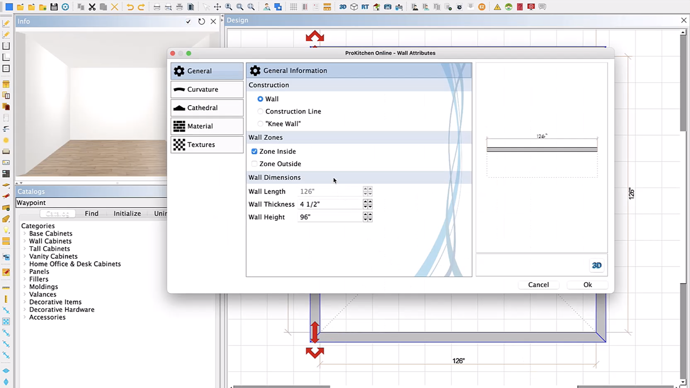
Task: Expand the Decorative Hardware category
Action: pyautogui.click(x=25, y=310)
